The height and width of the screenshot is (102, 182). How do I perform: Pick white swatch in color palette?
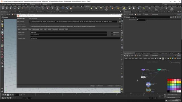pyautogui.click(x=180, y=91)
